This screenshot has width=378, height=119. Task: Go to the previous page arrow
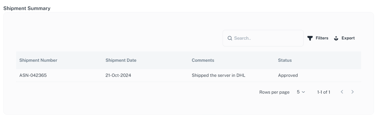342,92
